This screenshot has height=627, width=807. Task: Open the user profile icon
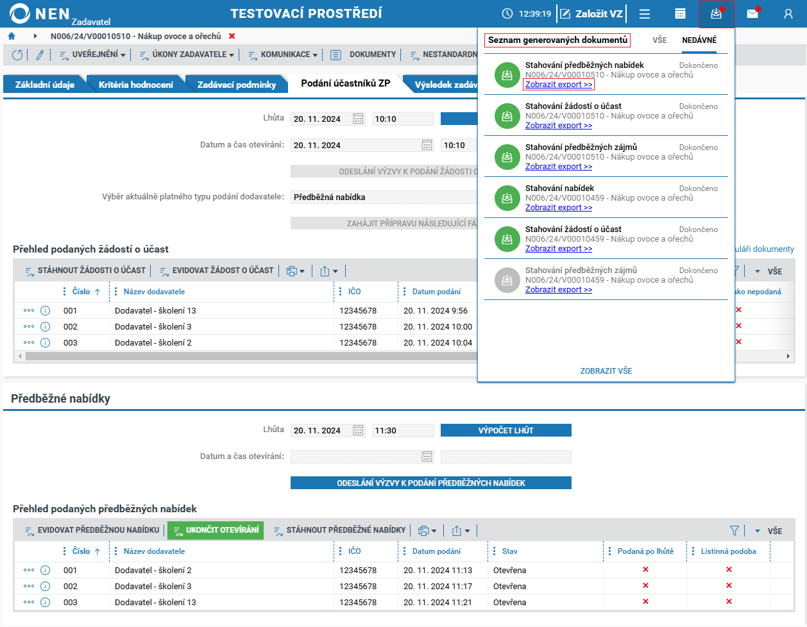pos(788,13)
